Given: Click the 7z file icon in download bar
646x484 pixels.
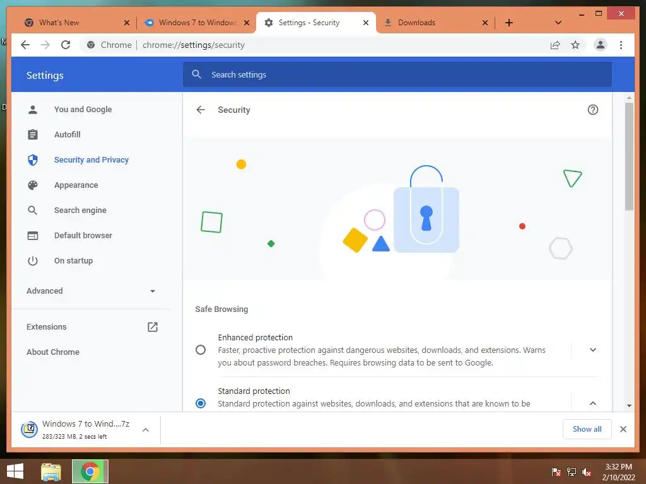Looking at the screenshot, I should (x=29, y=430).
